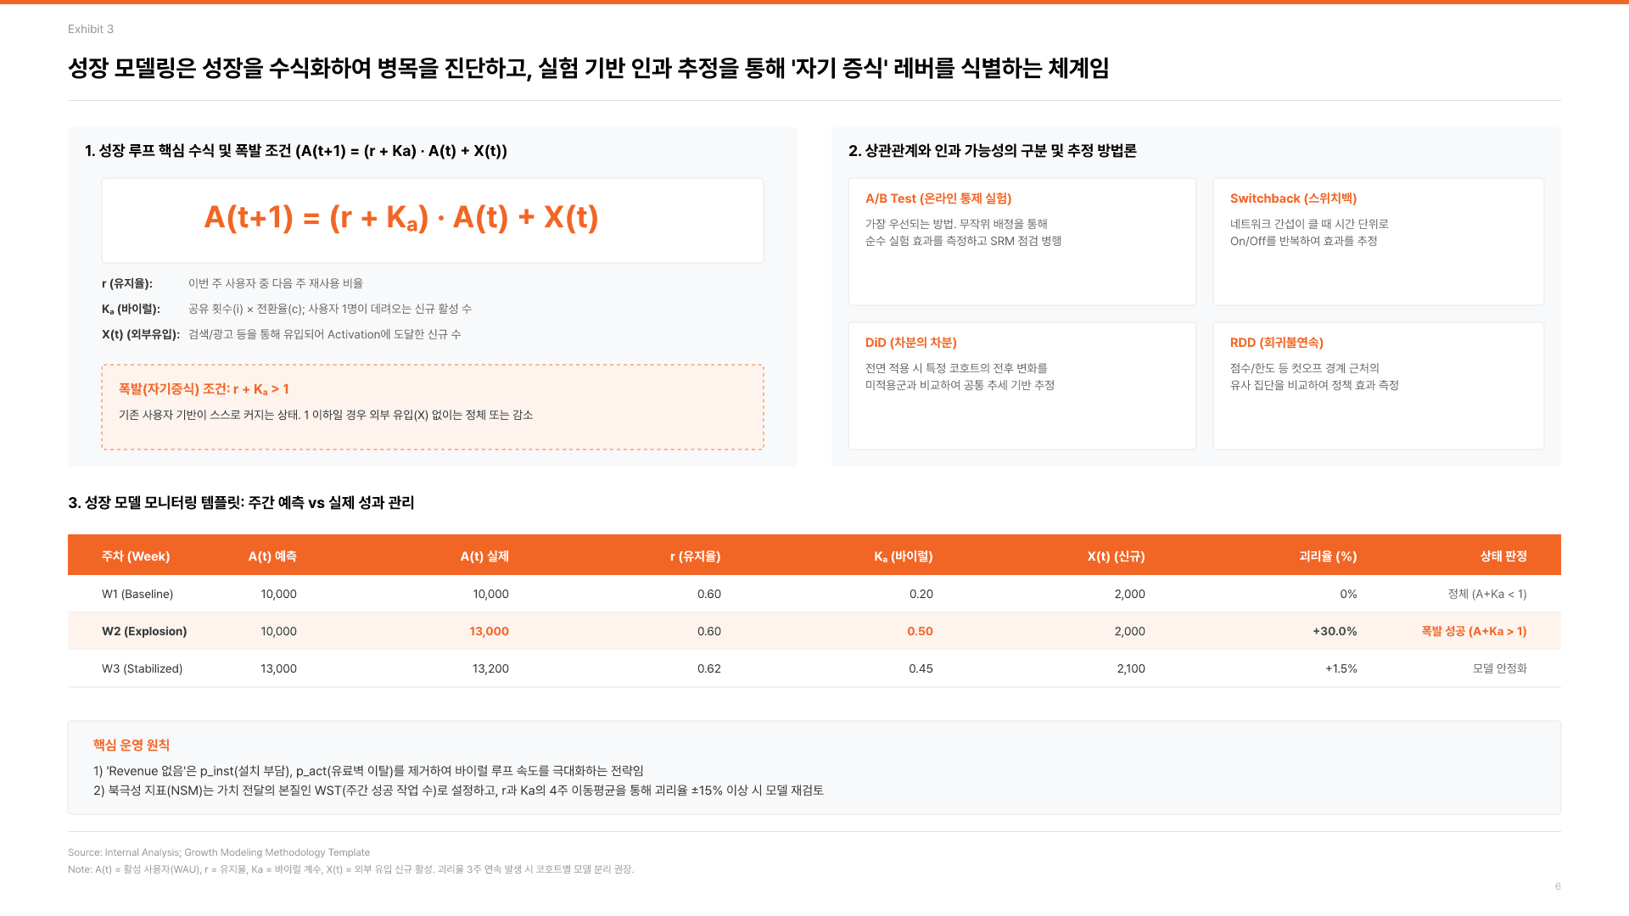Click '+30.0%' deviation cell
This screenshot has height=916, width=1629.
[x=1335, y=631]
